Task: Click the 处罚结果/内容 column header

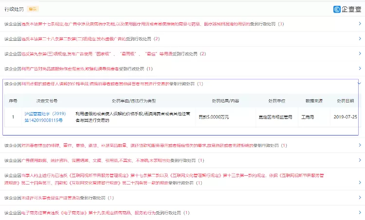Action: pos(225,101)
